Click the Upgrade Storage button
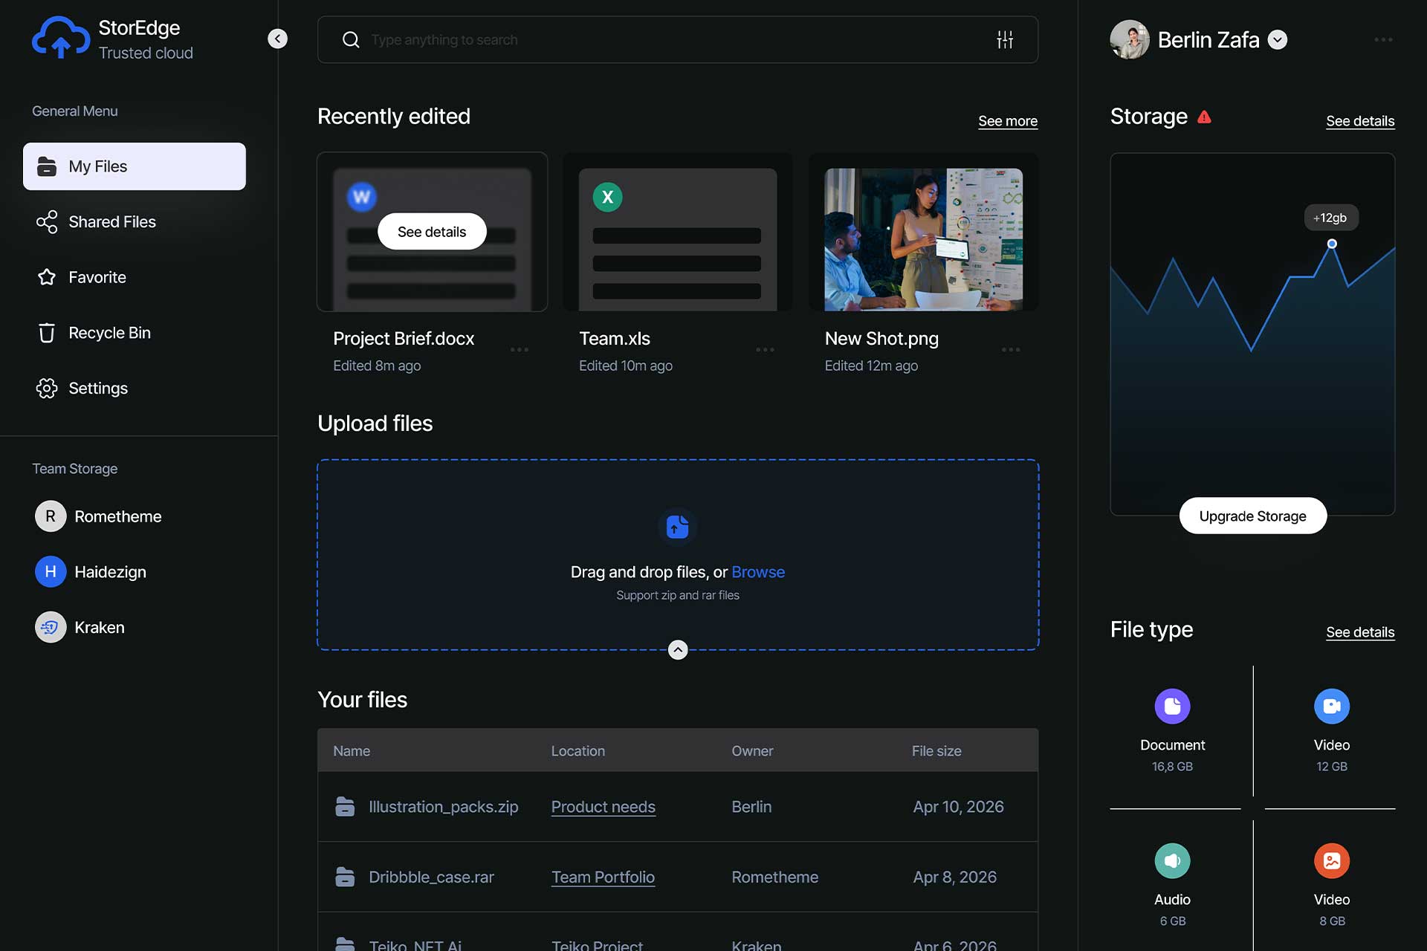This screenshot has width=1427, height=951. coord(1252,516)
